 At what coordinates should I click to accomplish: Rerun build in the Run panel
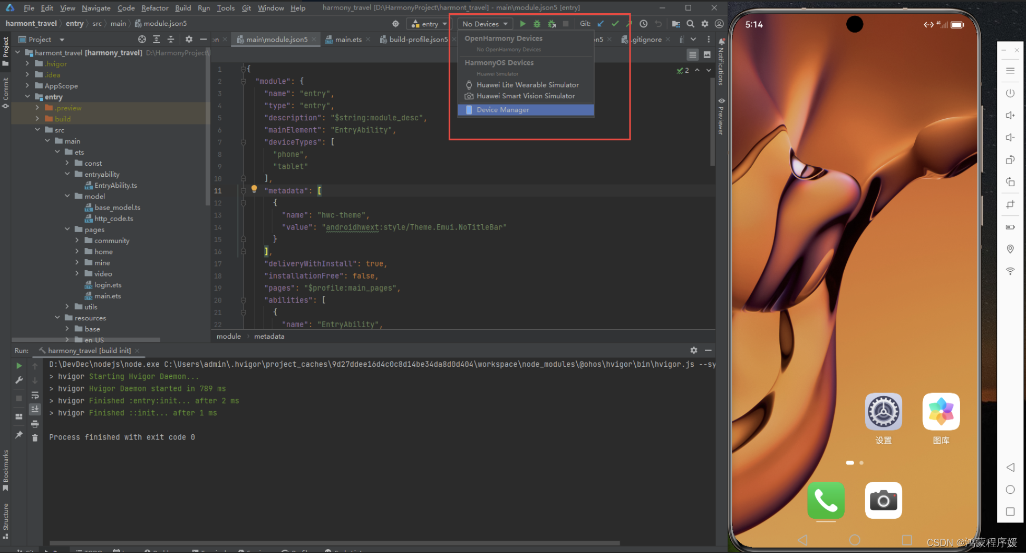point(19,366)
